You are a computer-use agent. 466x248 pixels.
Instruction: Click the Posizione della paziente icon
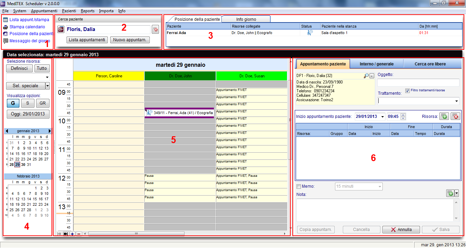tap(5, 34)
